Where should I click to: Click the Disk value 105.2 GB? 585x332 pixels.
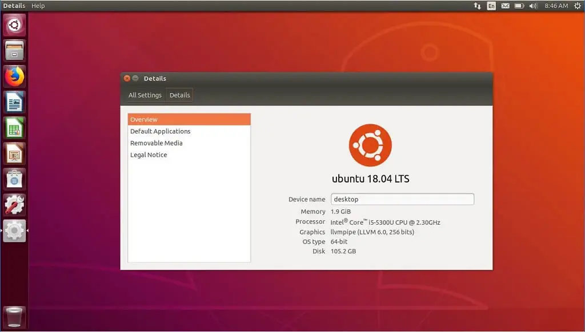[343, 251]
